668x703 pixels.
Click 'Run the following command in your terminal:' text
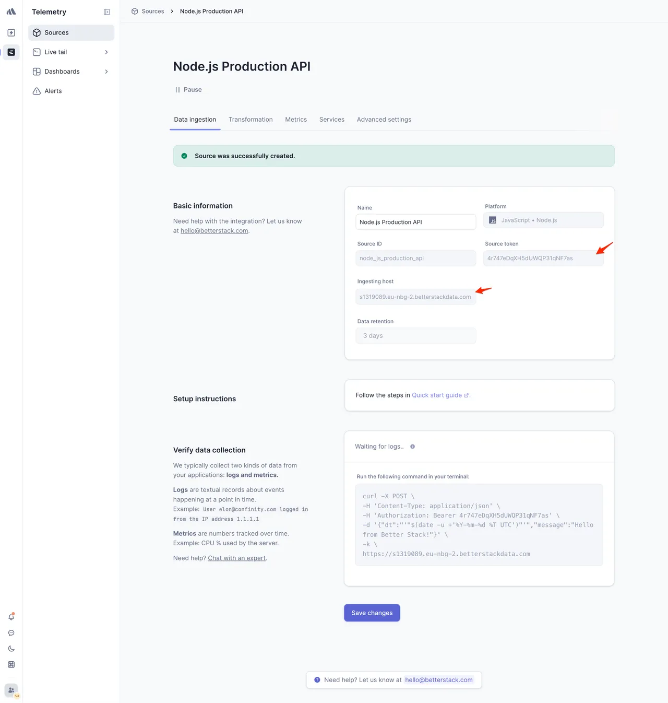(x=413, y=477)
